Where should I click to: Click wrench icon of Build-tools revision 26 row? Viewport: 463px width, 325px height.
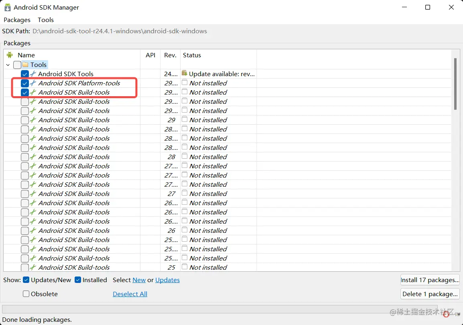[x=33, y=230]
